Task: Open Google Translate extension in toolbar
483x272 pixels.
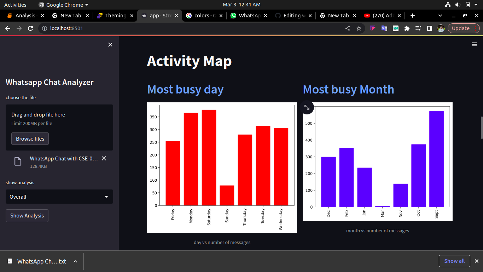Action: pyautogui.click(x=384, y=28)
